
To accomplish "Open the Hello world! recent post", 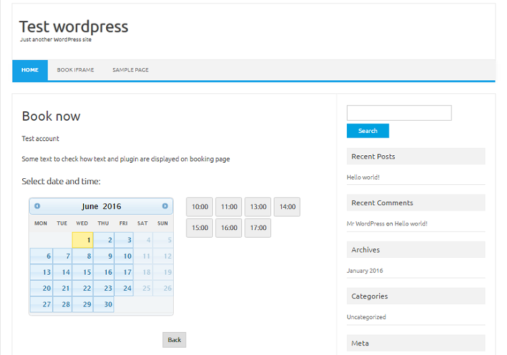I will 363,177.
